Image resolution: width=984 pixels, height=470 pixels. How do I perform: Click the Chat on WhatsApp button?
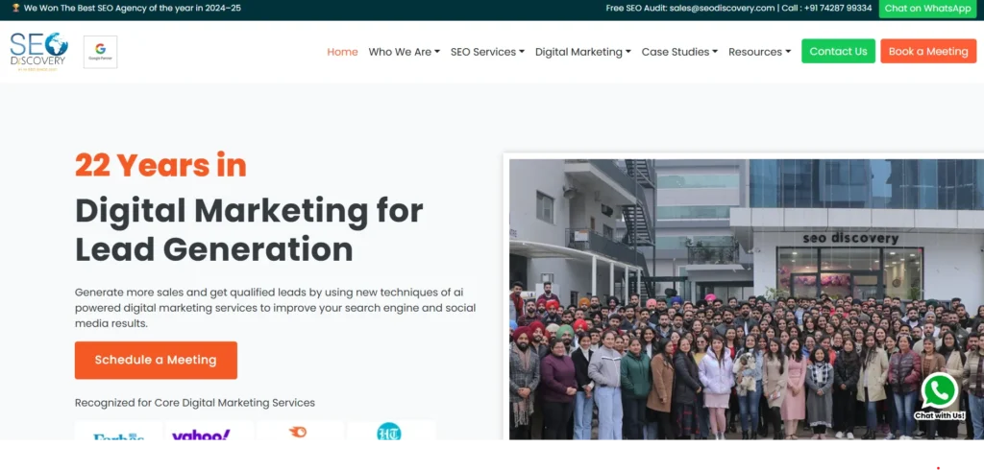[927, 8]
